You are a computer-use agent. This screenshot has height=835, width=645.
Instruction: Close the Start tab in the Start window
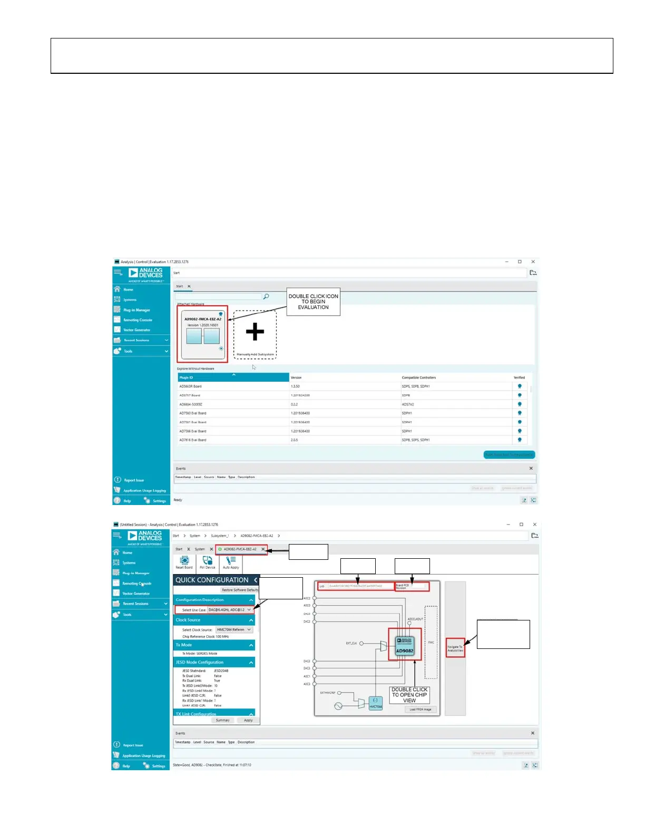[x=189, y=286]
